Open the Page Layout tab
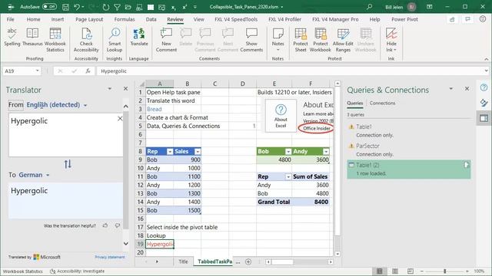This screenshot has width=492, height=276. (x=89, y=19)
